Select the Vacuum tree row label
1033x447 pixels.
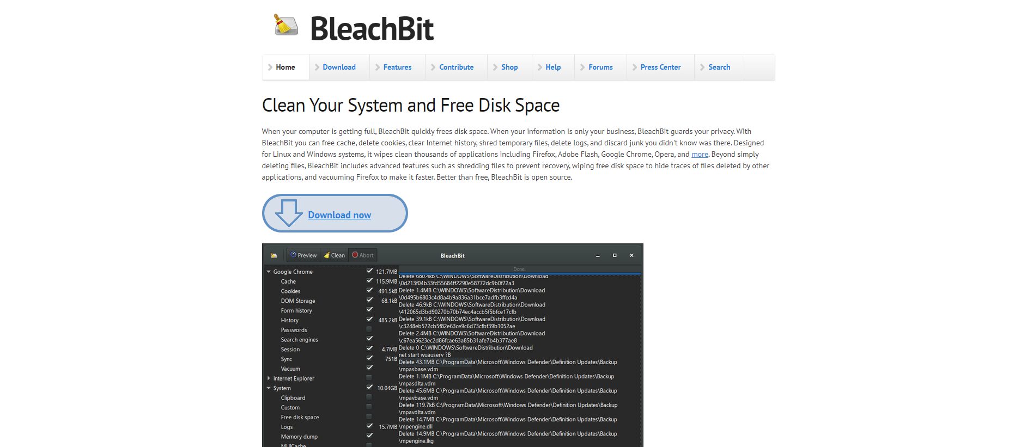pyautogui.click(x=290, y=369)
